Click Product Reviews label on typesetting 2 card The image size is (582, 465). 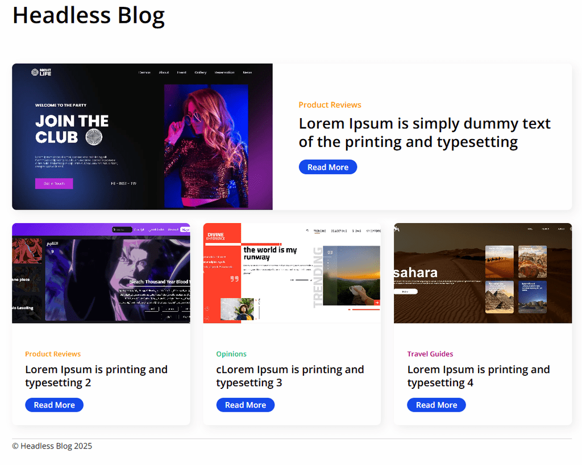pyautogui.click(x=53, y=354)
